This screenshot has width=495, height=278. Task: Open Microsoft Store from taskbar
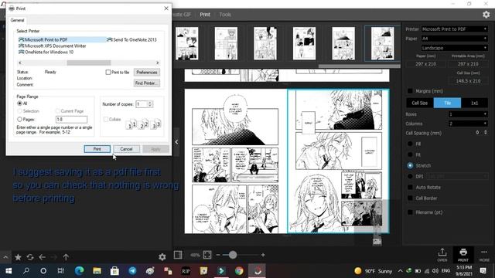click(114, 271)
